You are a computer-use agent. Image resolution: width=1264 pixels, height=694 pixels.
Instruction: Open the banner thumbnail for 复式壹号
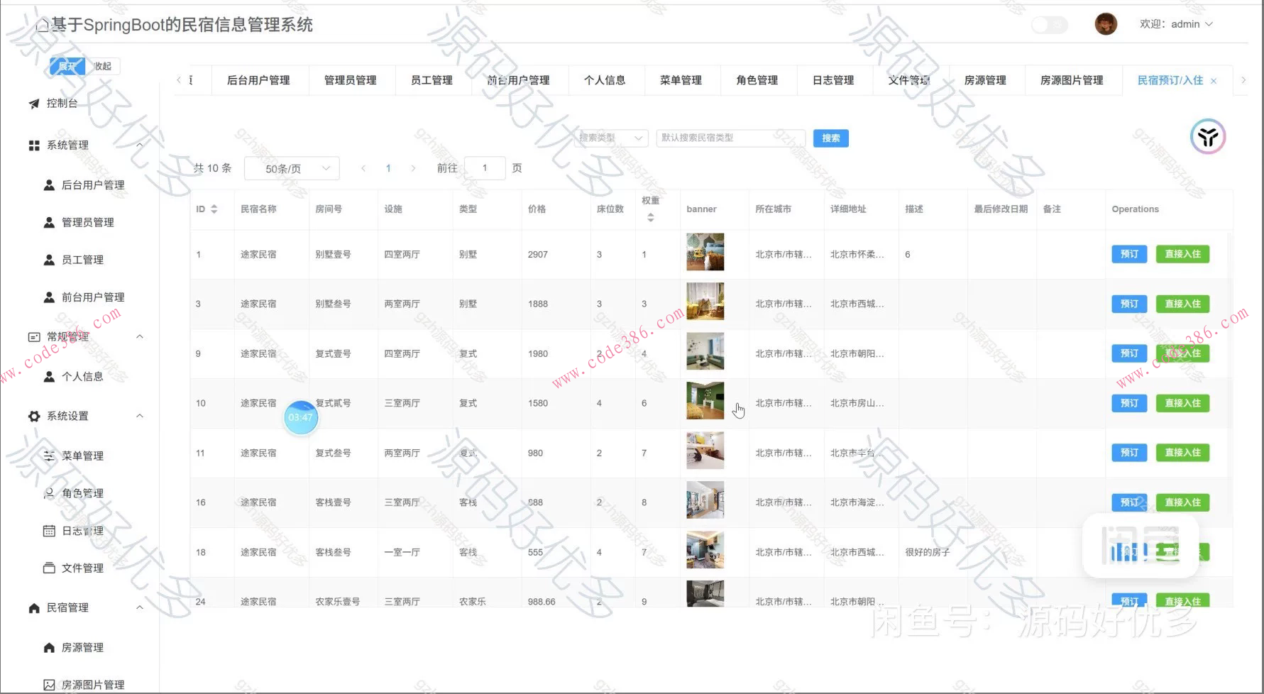[705, 351]
